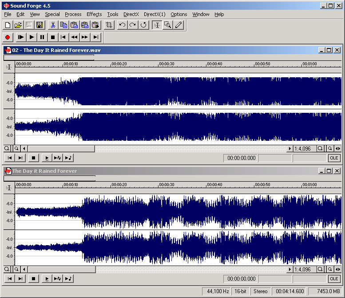Play as Sample in .wav window playbar
Viewport: 345px width, 298px height.
[68, 158]
